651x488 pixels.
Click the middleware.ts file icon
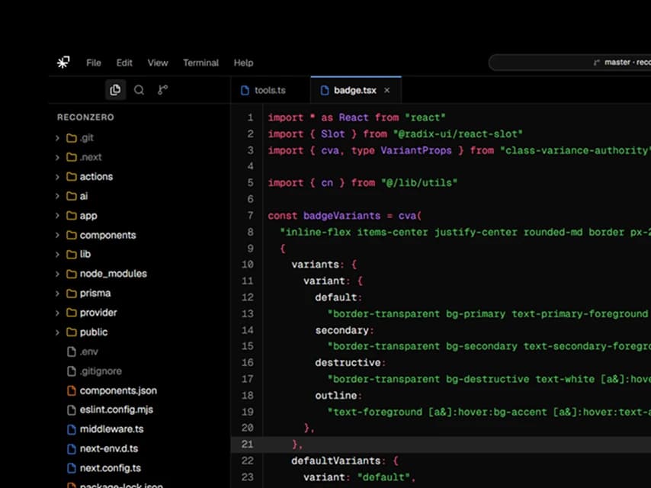[x=72, y=429]
